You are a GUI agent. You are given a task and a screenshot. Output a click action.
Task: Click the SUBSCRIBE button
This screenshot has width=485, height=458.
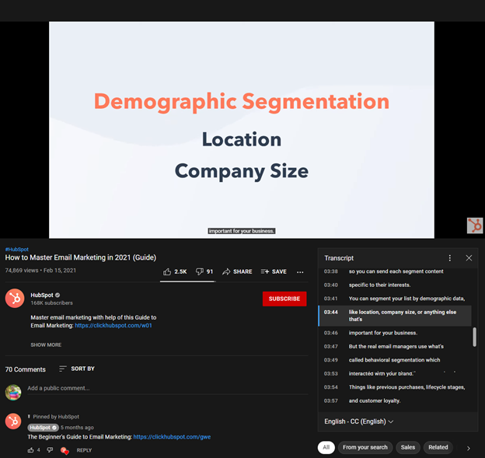(284, 299)
